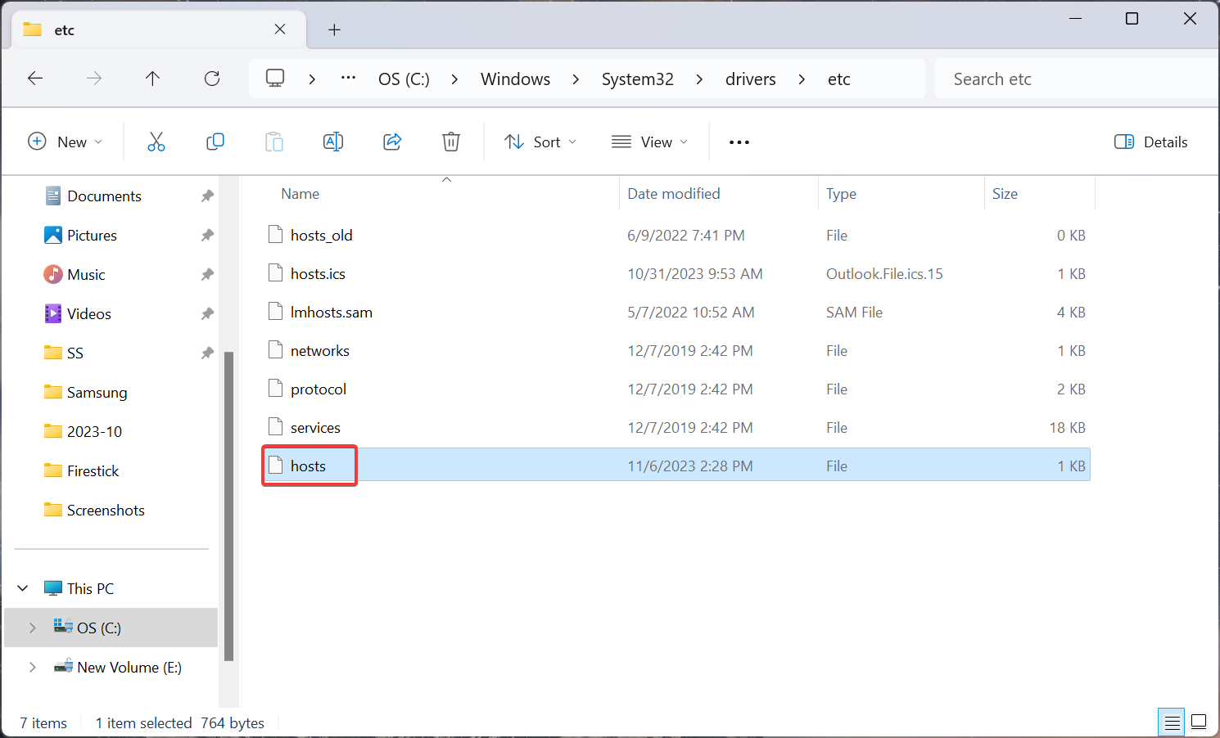Click the Copy icon in toolbar
Viewport: 1220px width, 738px height.
tap(215, 142)
